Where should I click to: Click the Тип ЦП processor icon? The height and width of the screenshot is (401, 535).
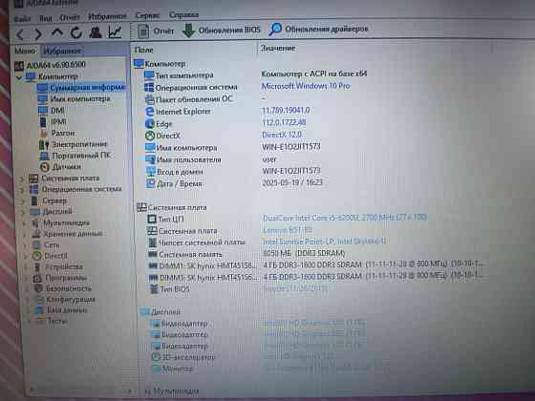pyautogui.click(x=152, y=219)
